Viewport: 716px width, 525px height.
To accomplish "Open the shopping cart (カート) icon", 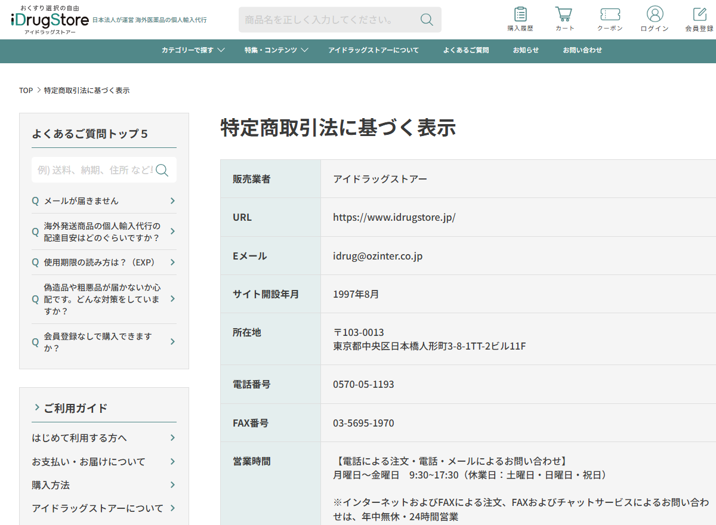I will pyautogui.click(x=564, y=19).
